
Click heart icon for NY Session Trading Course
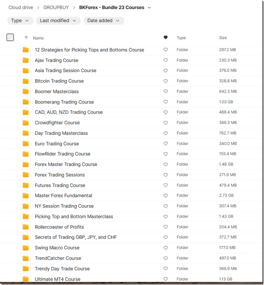click(166, 206)
